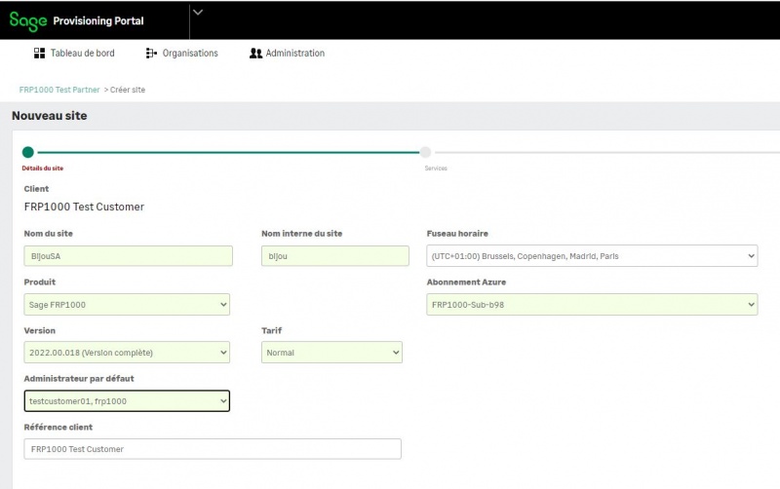
Task: Open the Tableau de bord menu
Action: [x=74, y=54]
